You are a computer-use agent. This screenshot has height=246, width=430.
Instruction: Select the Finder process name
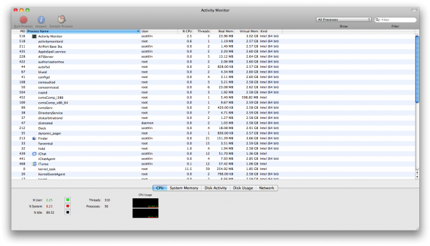pos(43,138)
